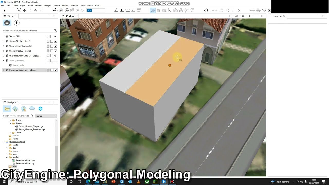Select the local workspace folder icon in Navigator
Viewport: 329px width, 185px height.
coord(7,109)
